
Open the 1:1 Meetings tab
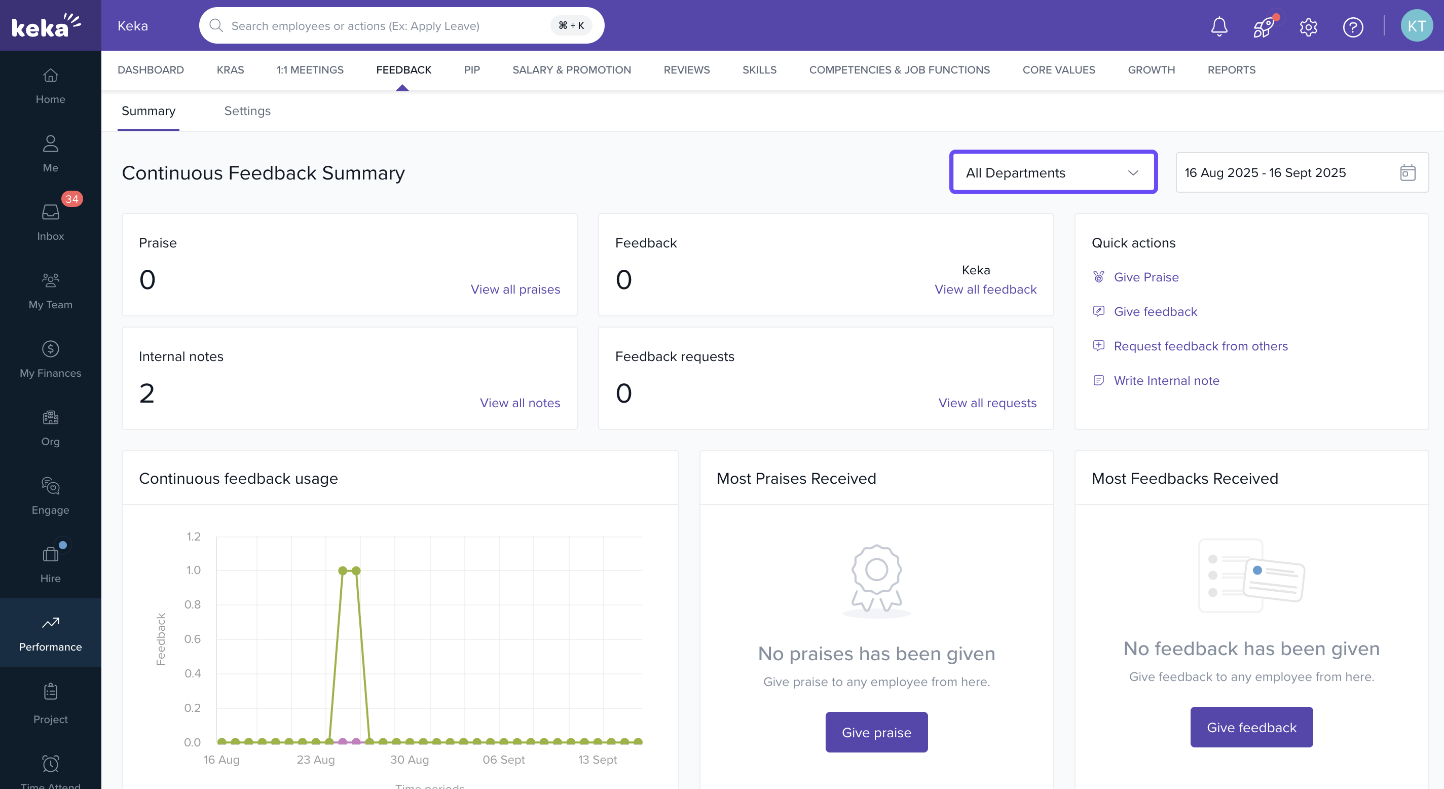(x=309, y=70)
